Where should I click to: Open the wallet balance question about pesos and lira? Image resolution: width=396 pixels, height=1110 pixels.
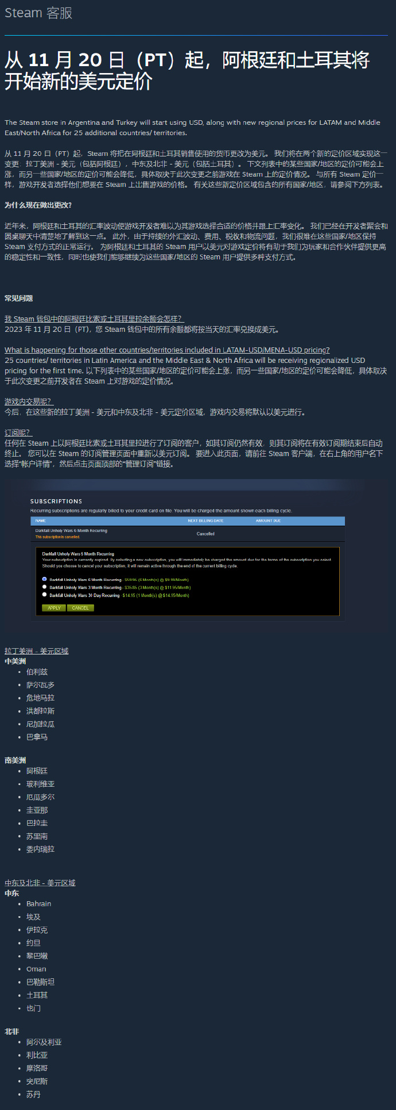(95, 319)
